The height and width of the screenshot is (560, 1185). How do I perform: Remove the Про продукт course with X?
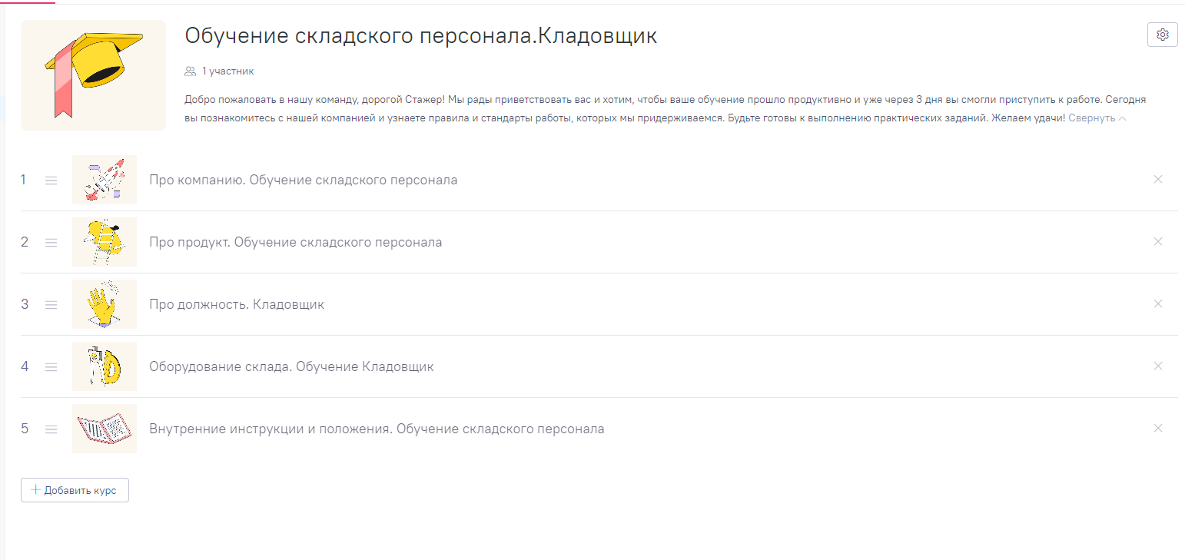coord(1158,241)
